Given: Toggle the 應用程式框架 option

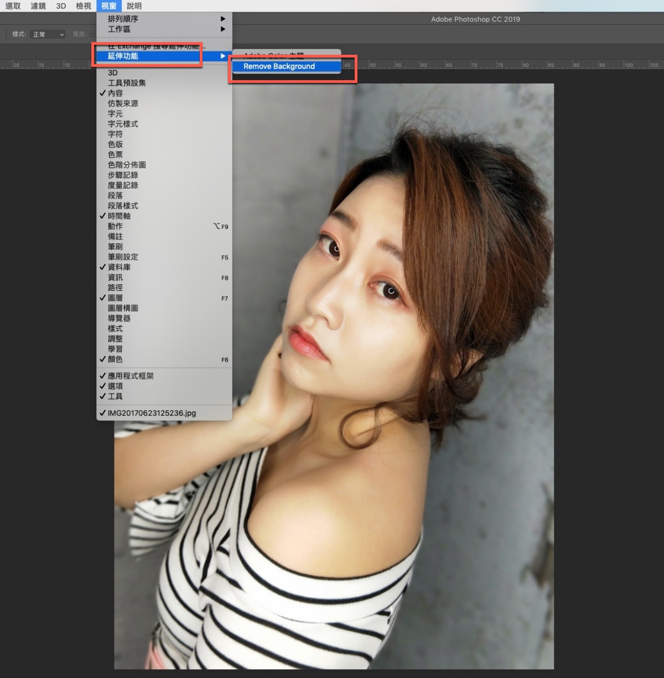Looking at the screenshot, I should point(131,376).
